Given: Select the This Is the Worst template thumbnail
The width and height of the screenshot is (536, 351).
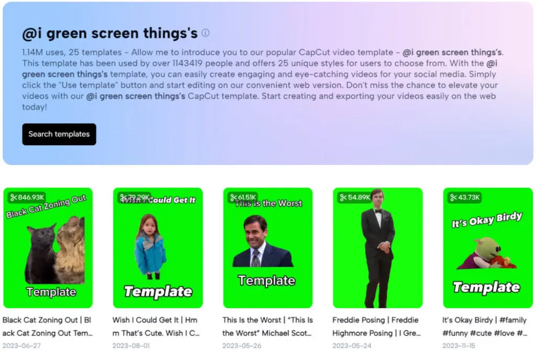Looking at the screenshot, I should pos(267,248).
